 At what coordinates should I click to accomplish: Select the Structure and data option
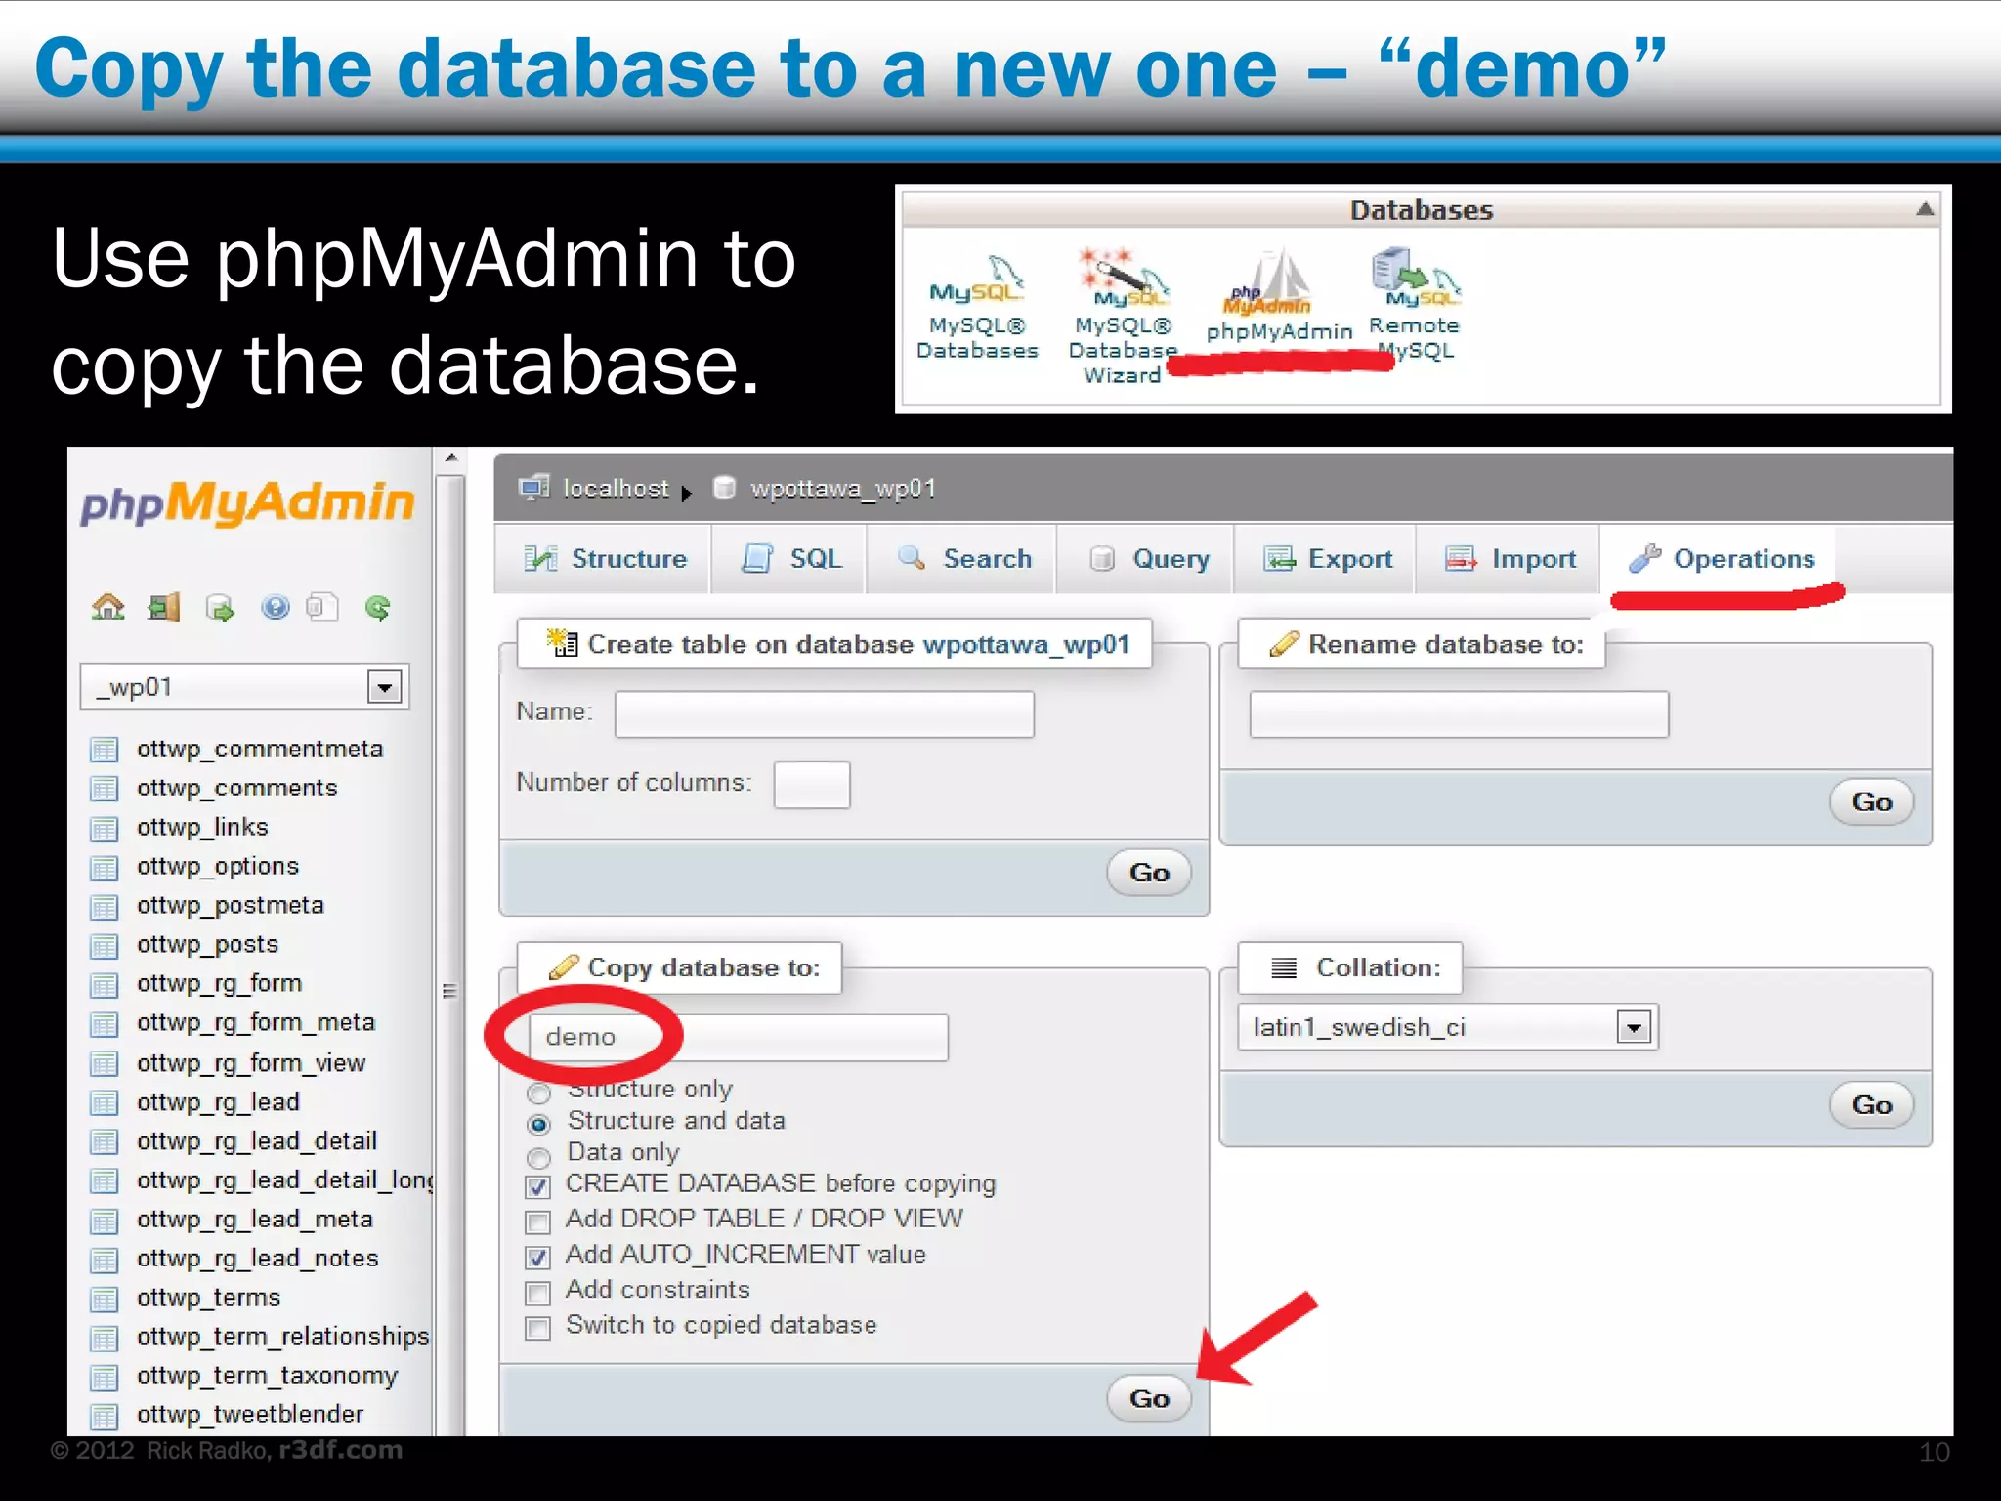pyautogui.click(x=538, y=1124)
